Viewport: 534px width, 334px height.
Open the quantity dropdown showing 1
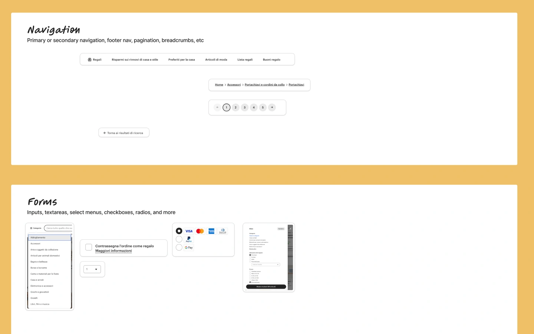[x=92, y=269]
